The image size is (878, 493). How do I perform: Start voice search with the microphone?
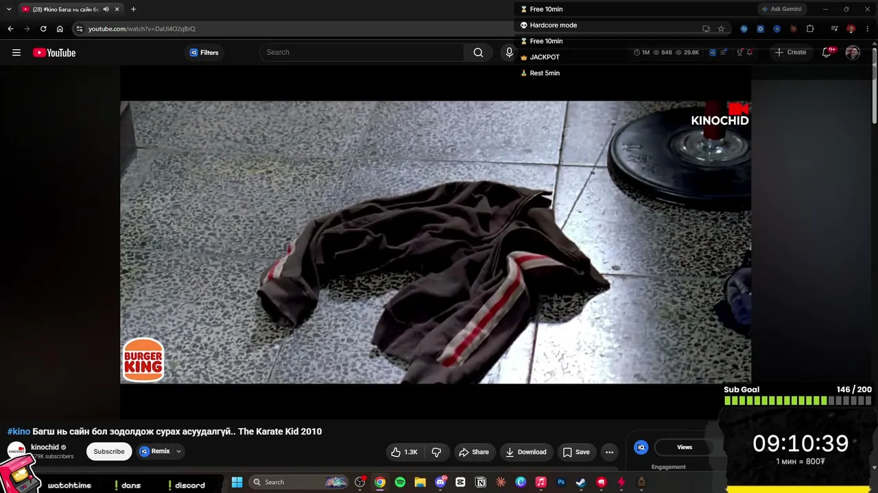point(509,52)
